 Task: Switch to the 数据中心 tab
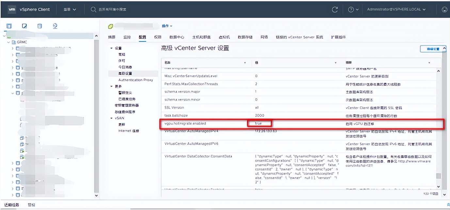pyautogui.click(x=177, y=37)
